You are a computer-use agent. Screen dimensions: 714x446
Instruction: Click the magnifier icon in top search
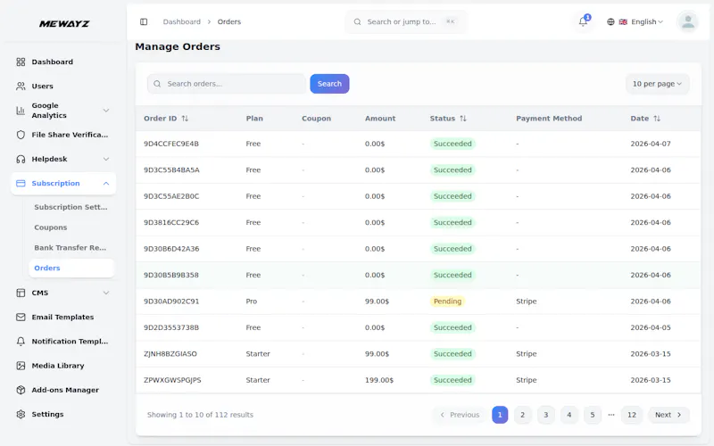[358, 21]
